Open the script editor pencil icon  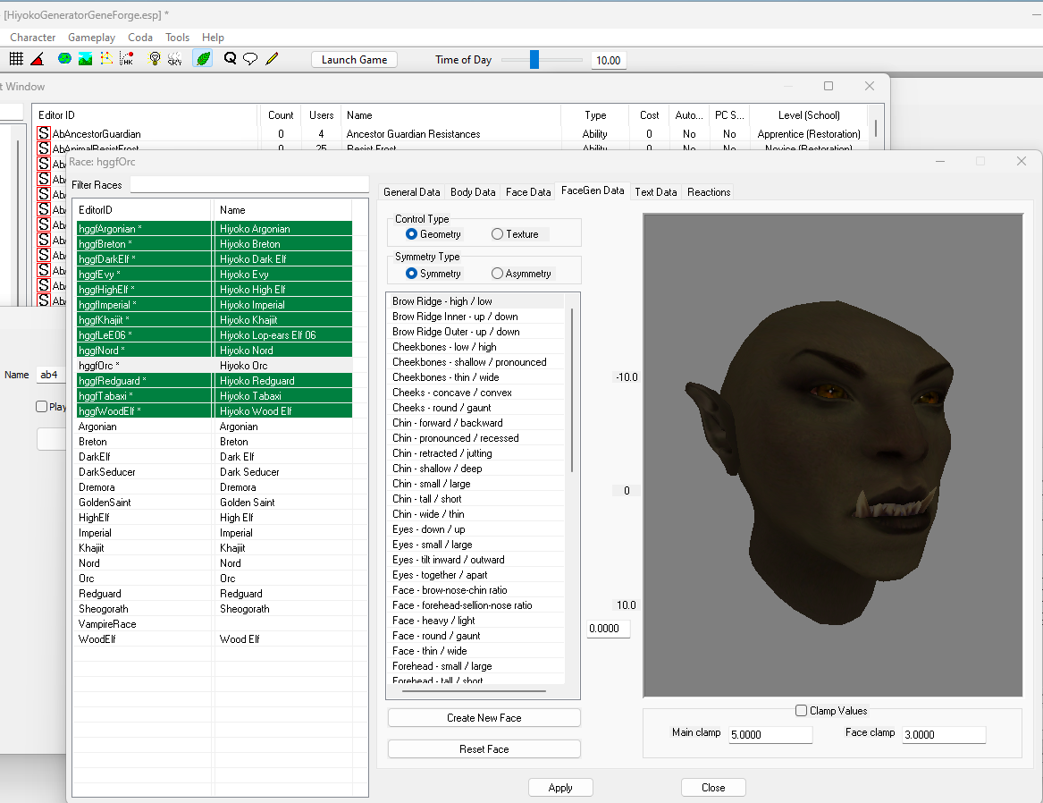click(272, 59)
